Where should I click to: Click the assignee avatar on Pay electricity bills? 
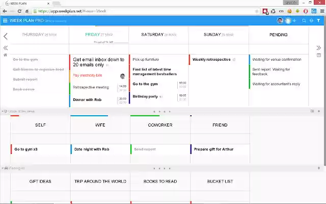click(x=122, y=76)
